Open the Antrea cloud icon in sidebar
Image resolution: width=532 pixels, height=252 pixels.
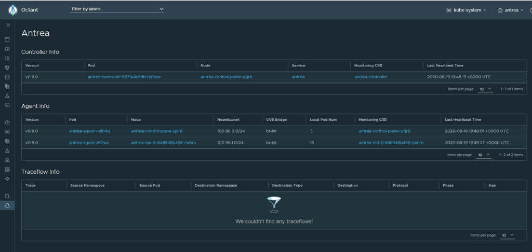point(7,206)
